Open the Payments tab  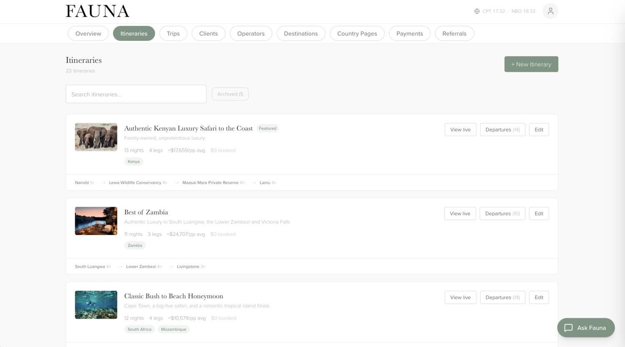pos(410,34)
